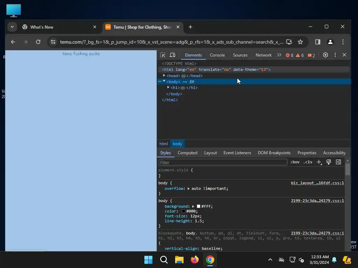Close the DevTools panel
358x268 pixels.
pos(344,55)
